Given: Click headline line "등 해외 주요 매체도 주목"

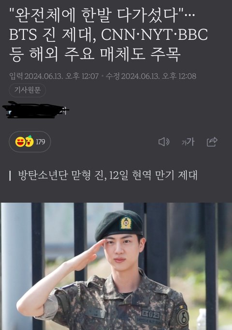Looking at the screenshot, I should pyautogui.click(x=95, y=54).
